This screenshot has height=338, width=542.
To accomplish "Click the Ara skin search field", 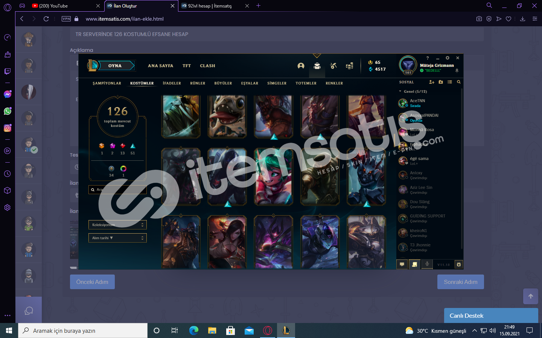I will pos(117,190).
